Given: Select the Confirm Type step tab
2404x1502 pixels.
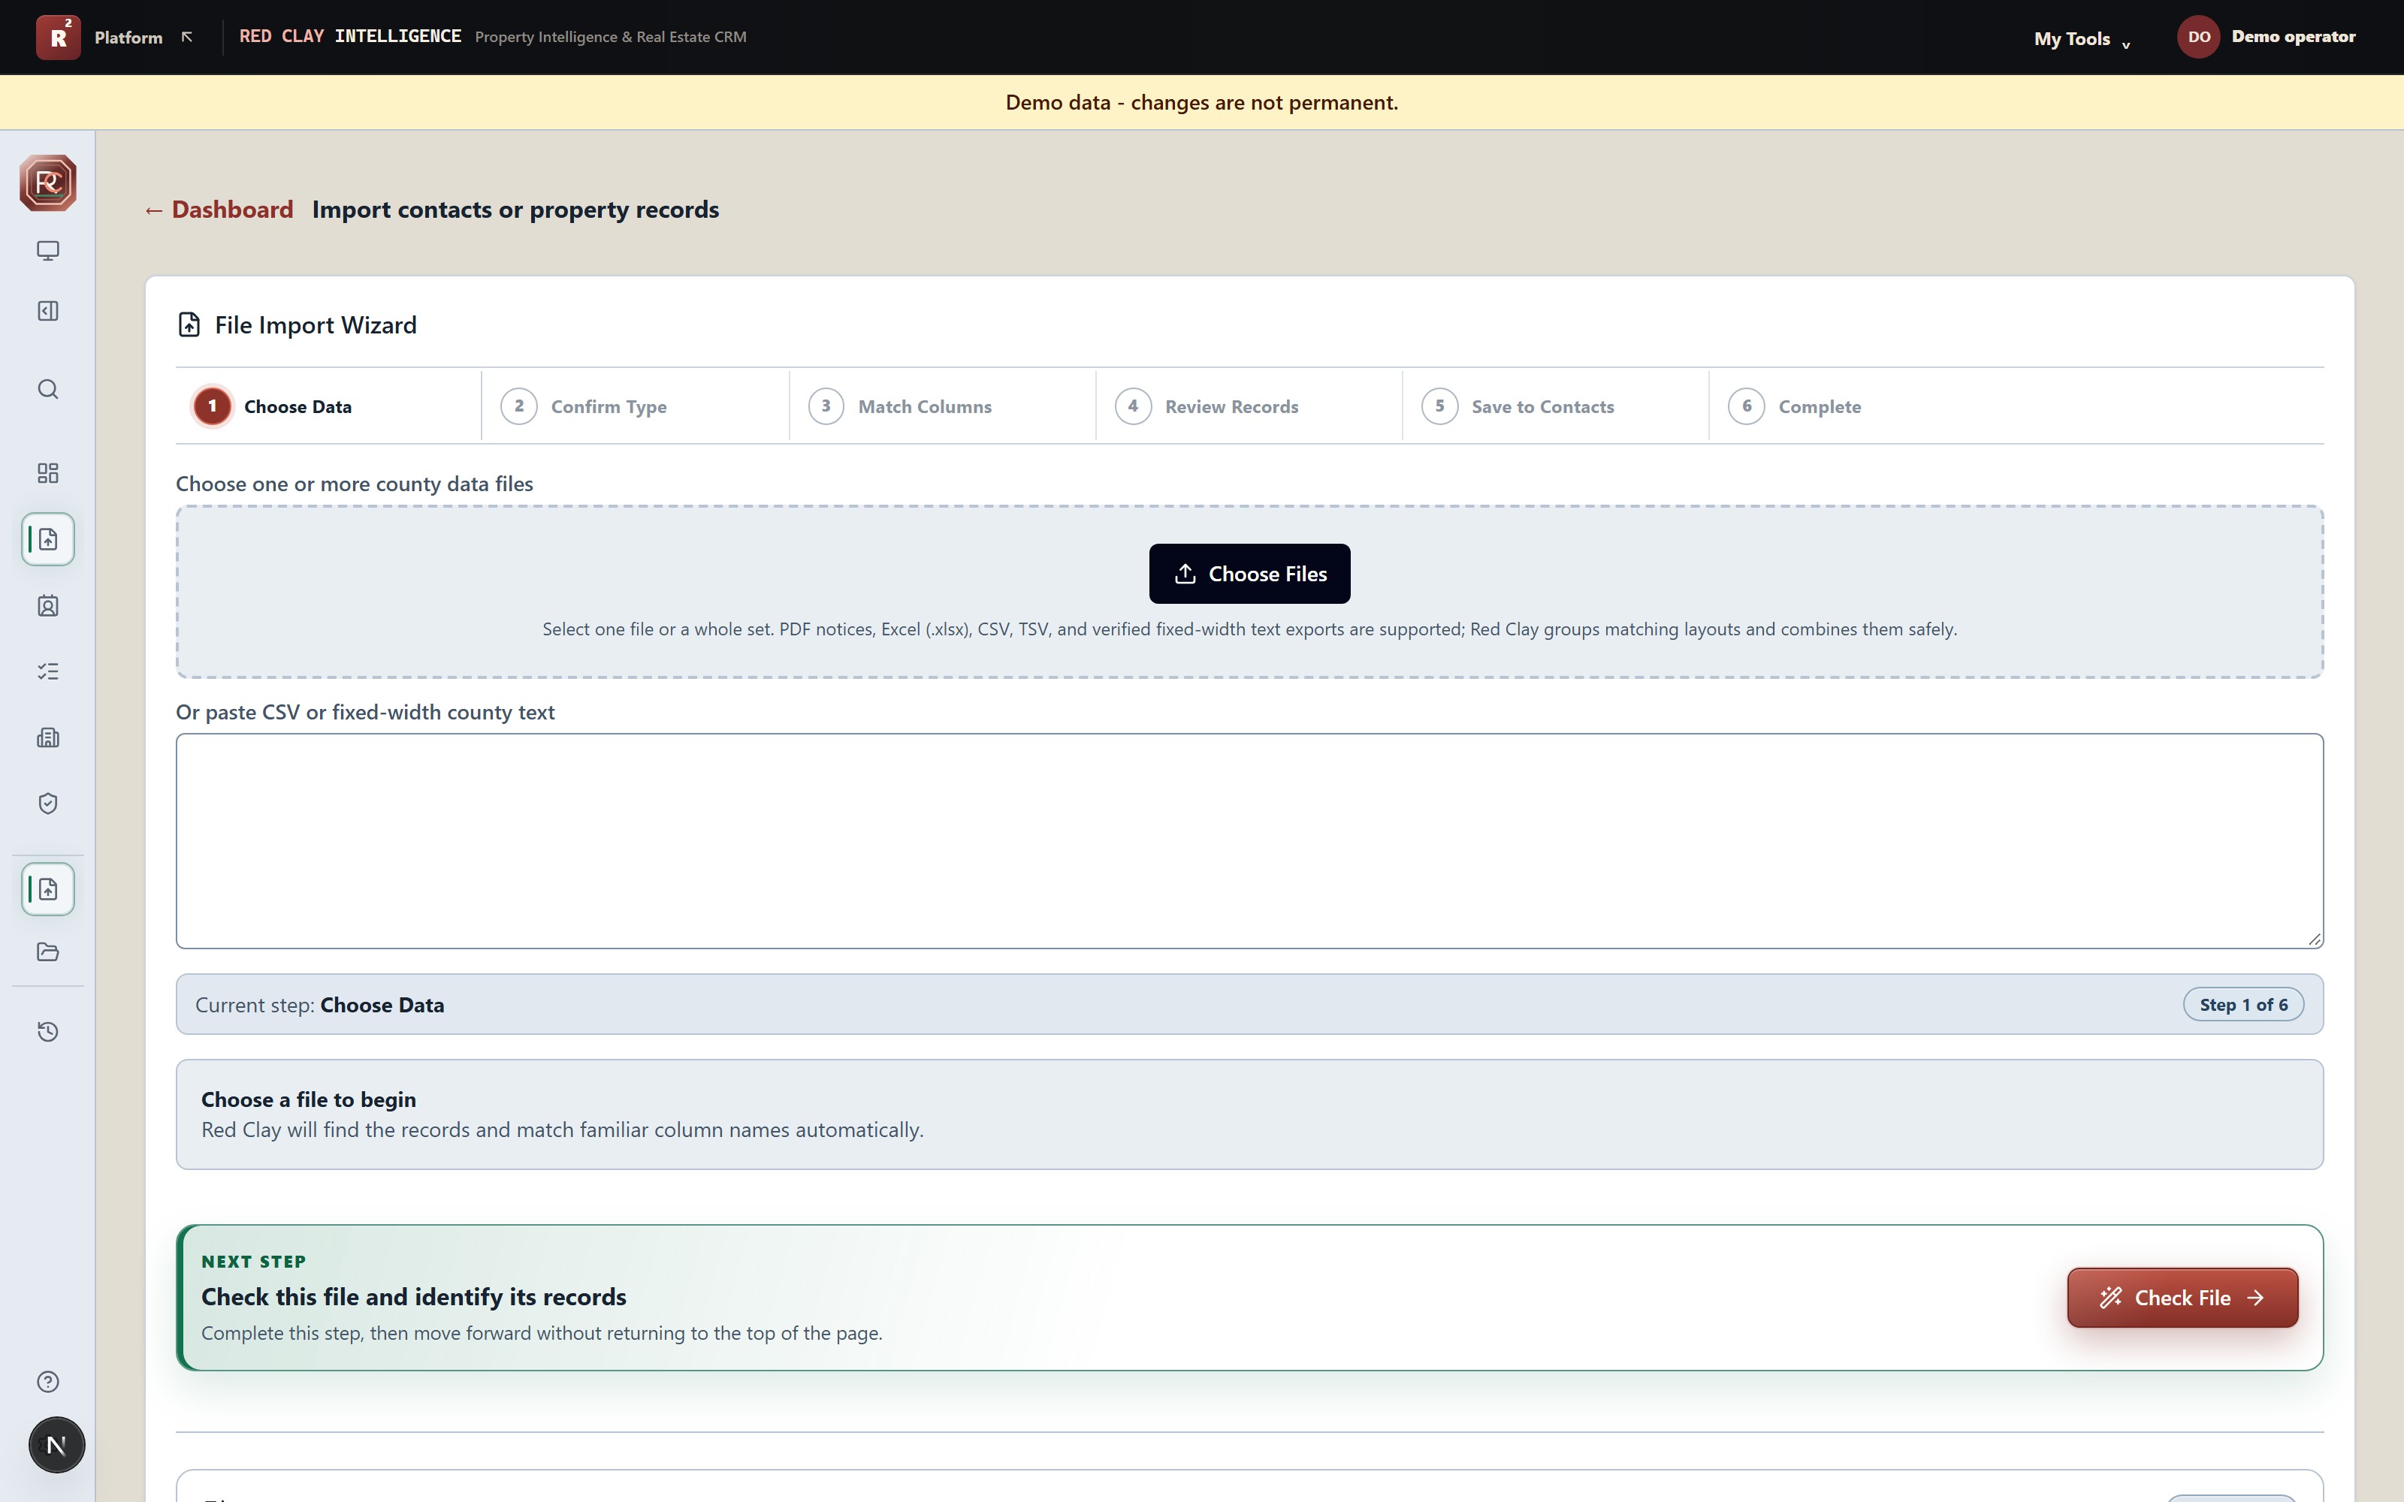Looking at the screenshot, I should tap(636, 406).
